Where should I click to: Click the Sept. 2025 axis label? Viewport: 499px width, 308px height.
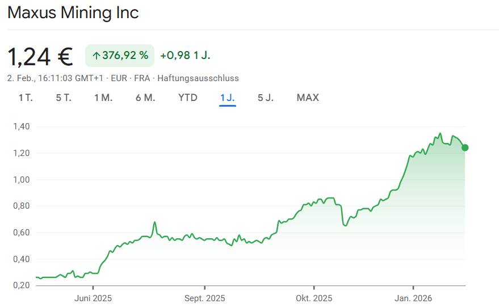(205, 298)
